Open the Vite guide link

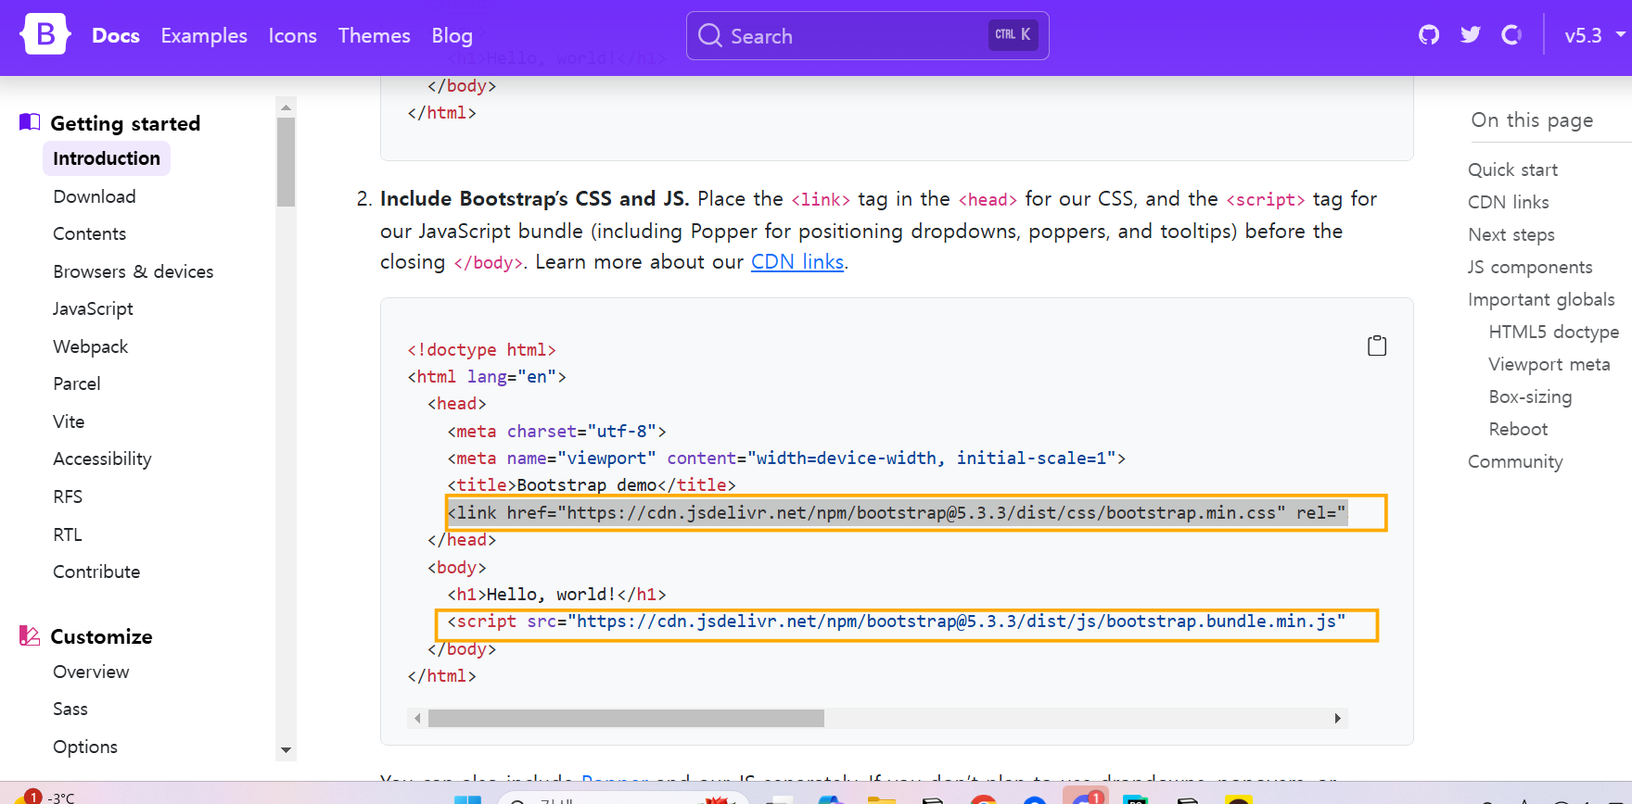[x=69, y=421]
